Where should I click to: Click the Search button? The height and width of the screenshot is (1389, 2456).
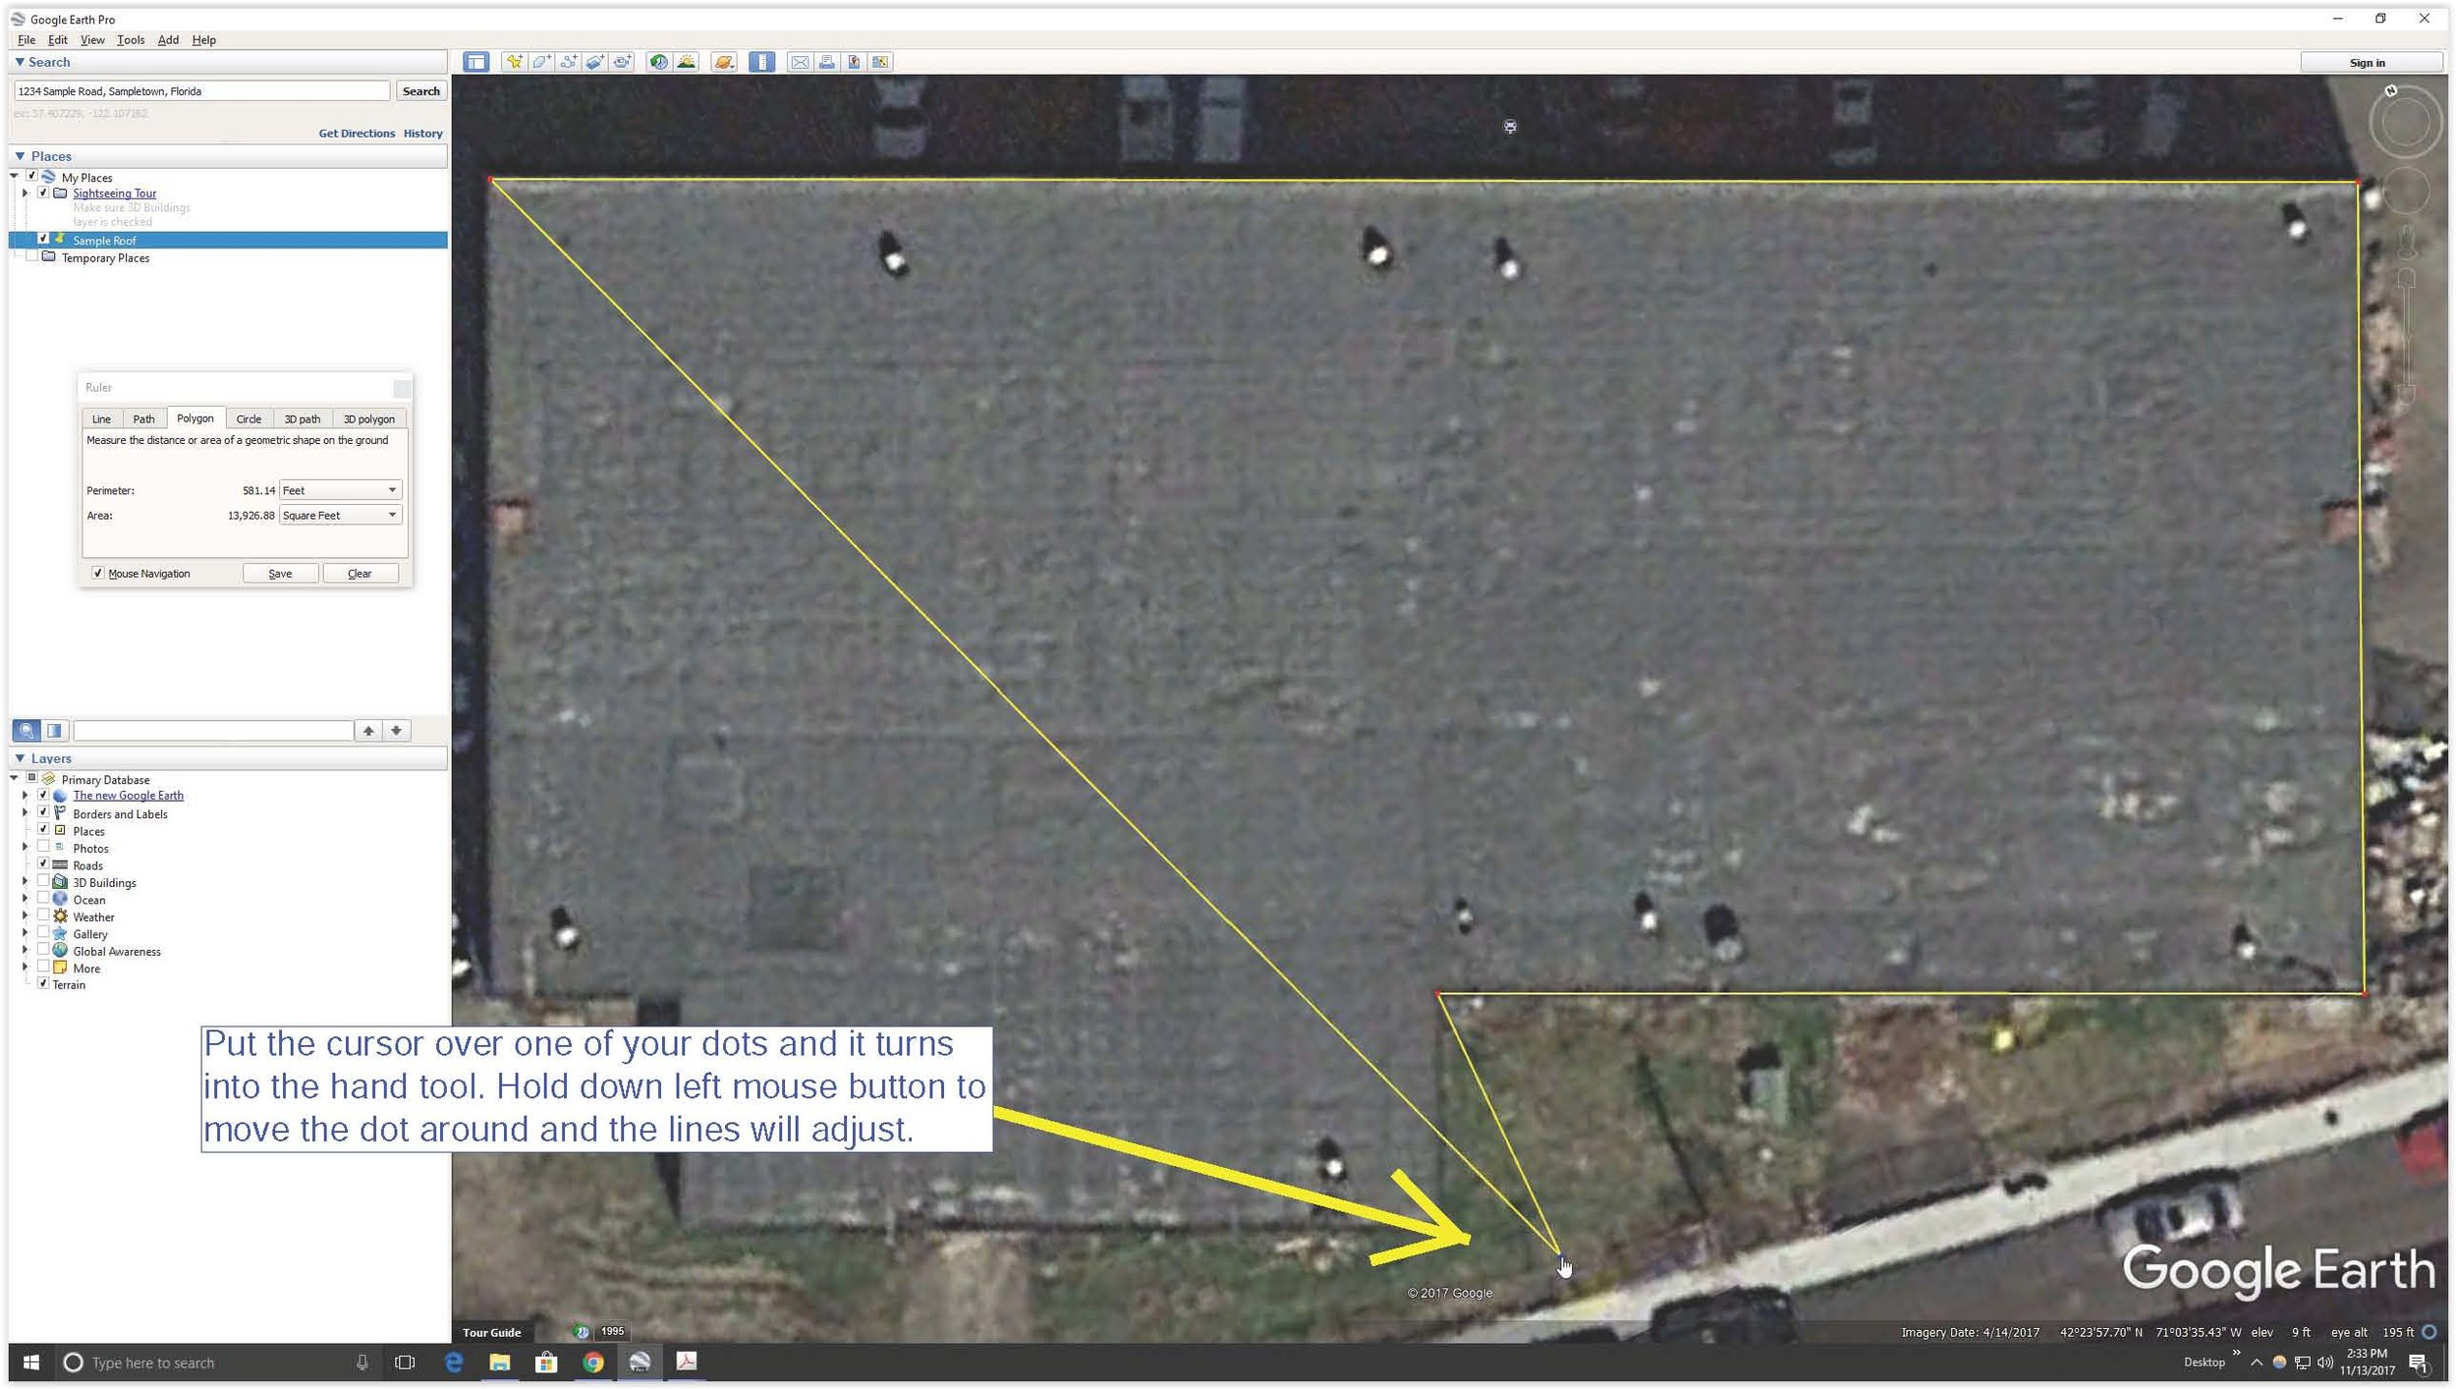click(421, 91)
